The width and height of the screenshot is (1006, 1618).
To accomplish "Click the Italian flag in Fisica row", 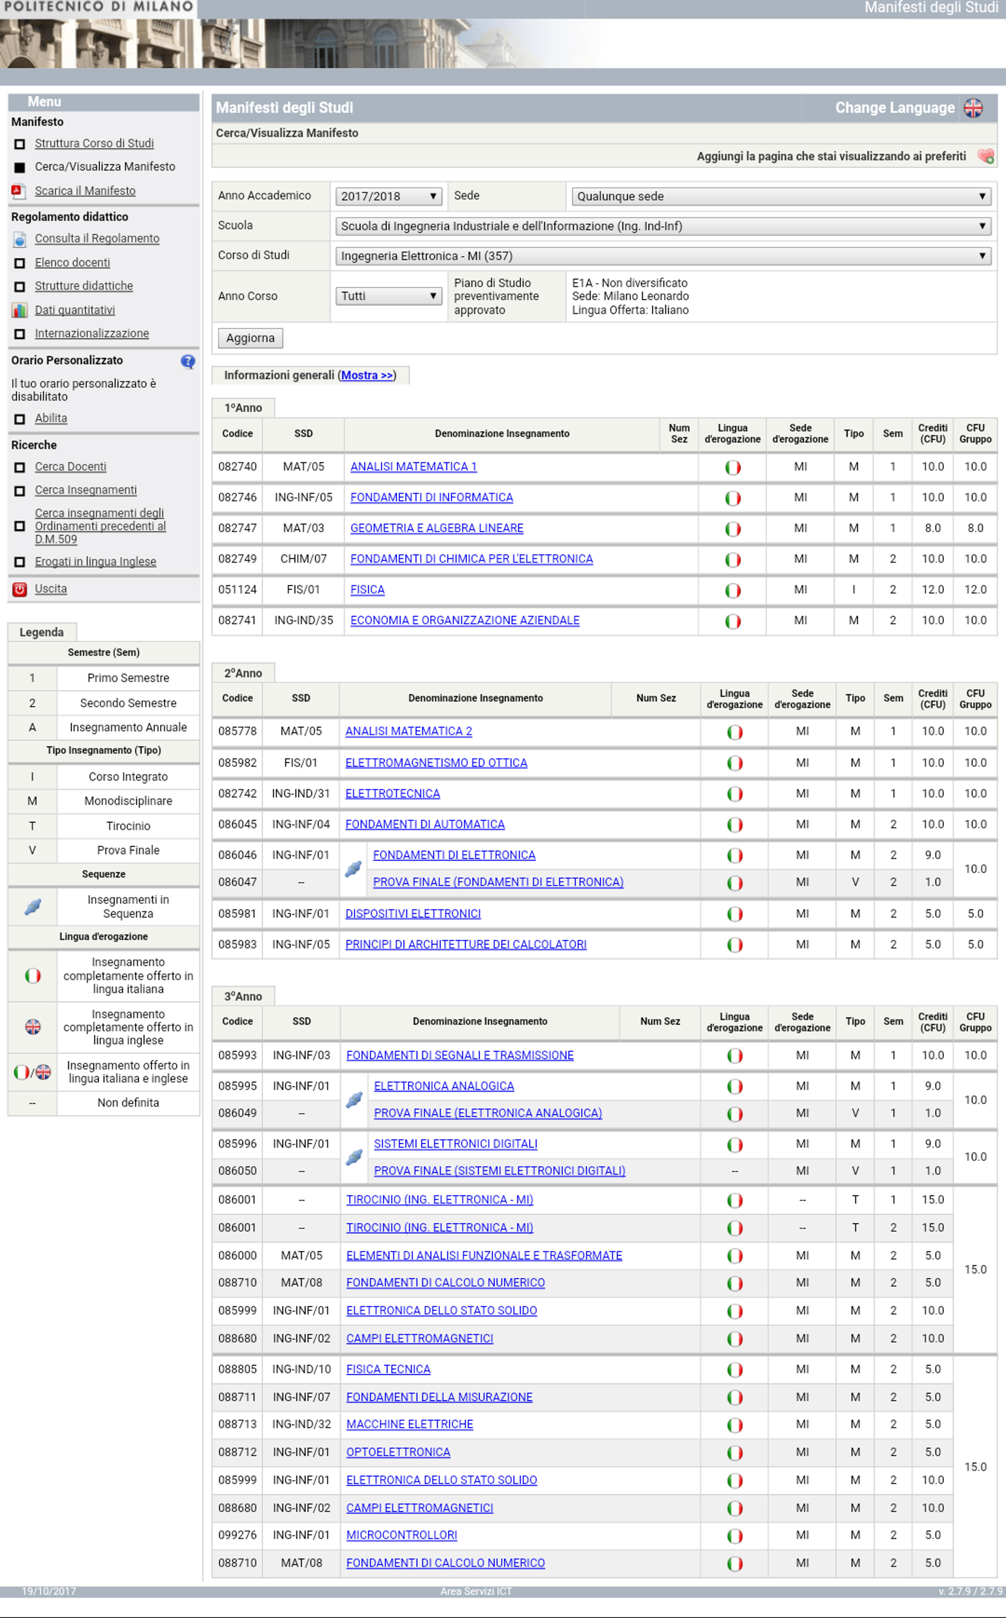I will coord(732,590).
